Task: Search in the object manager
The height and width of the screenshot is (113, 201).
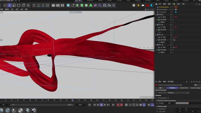Action: coord(197,4)
